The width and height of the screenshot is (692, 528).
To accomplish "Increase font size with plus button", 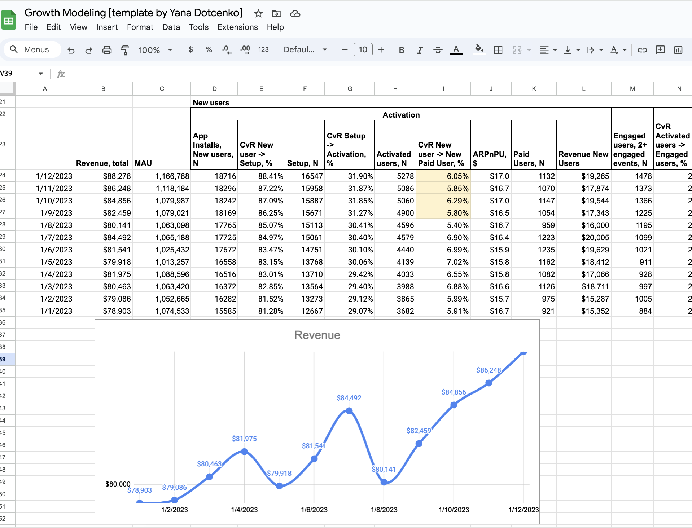I will [x=381, y=50].
